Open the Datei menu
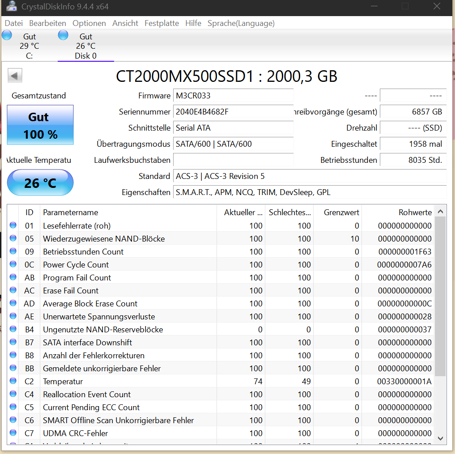 tap(13, 23)
